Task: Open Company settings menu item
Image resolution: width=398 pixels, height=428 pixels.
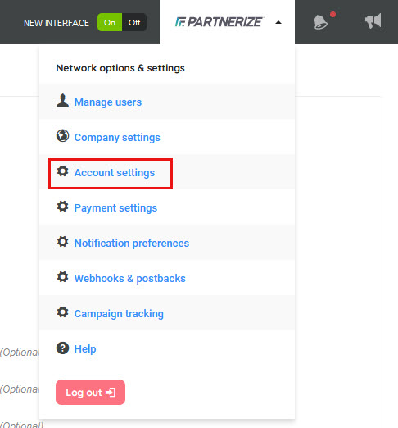Action: 117,137
